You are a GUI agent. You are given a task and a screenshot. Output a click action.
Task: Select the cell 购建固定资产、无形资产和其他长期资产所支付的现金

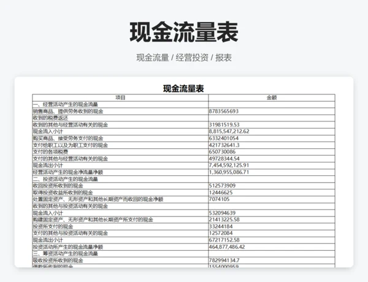(x=120, y=219)
